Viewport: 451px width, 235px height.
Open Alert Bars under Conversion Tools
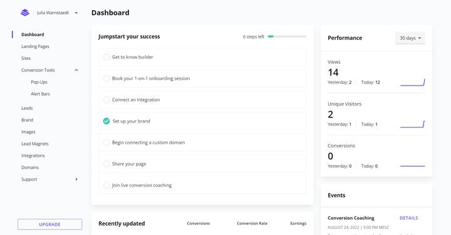click(40, 94)
